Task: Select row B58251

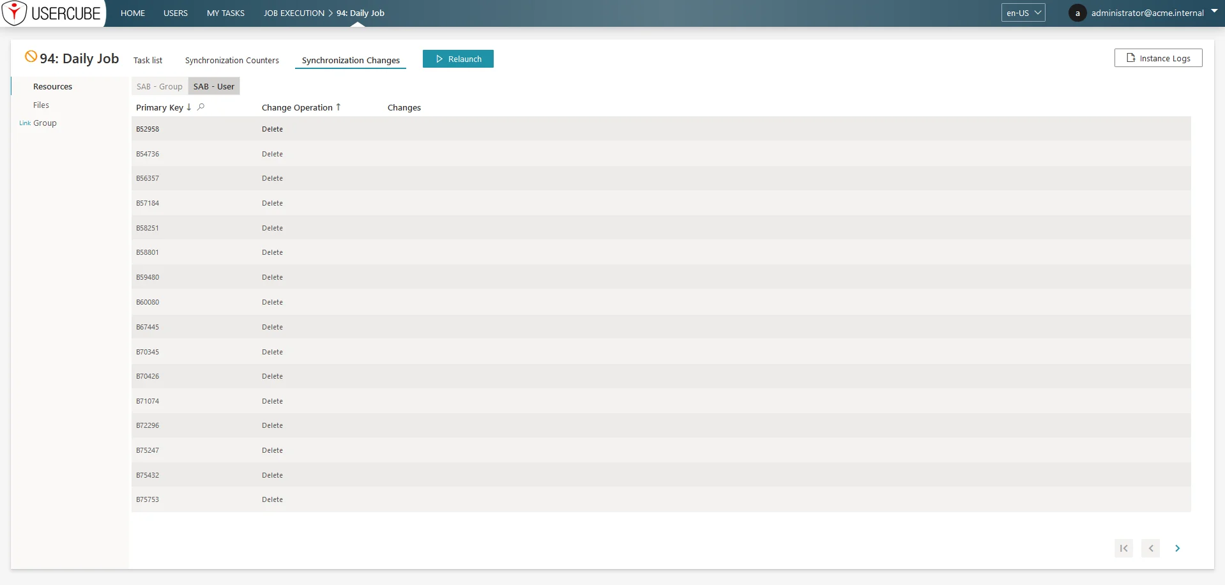Action: pyautogui.click(x=661, y=228)
